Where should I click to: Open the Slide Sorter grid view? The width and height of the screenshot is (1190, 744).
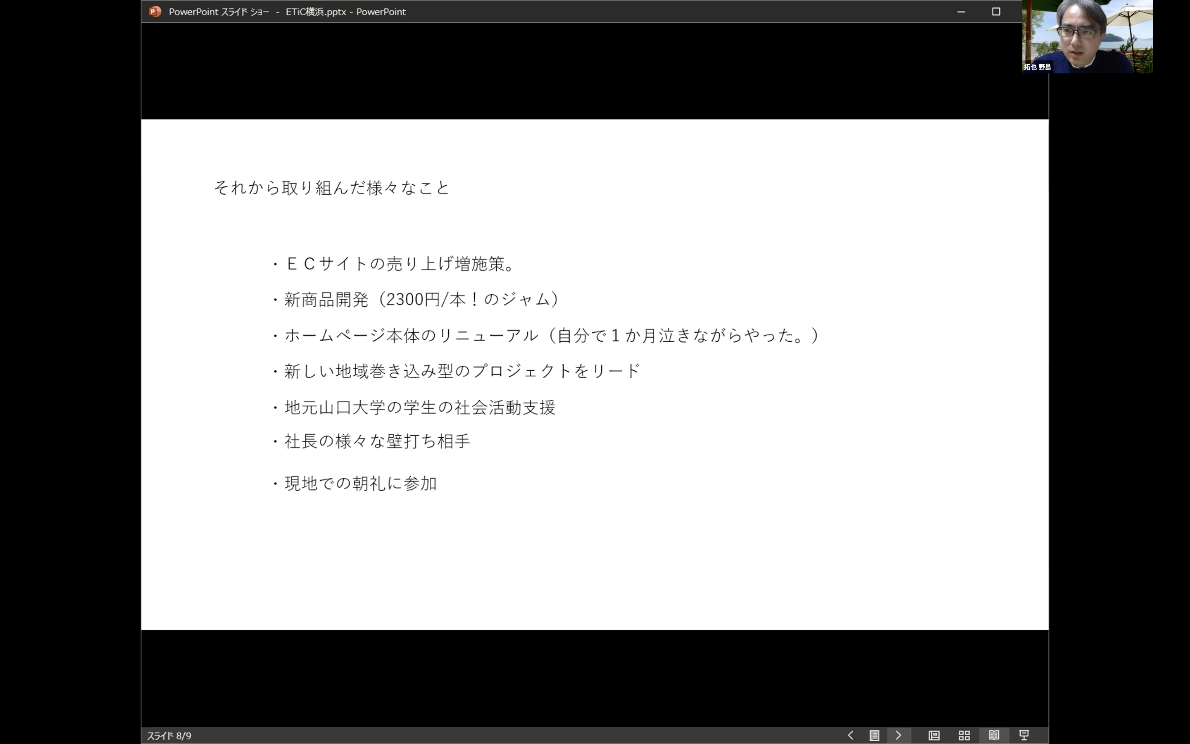(964, 735)
